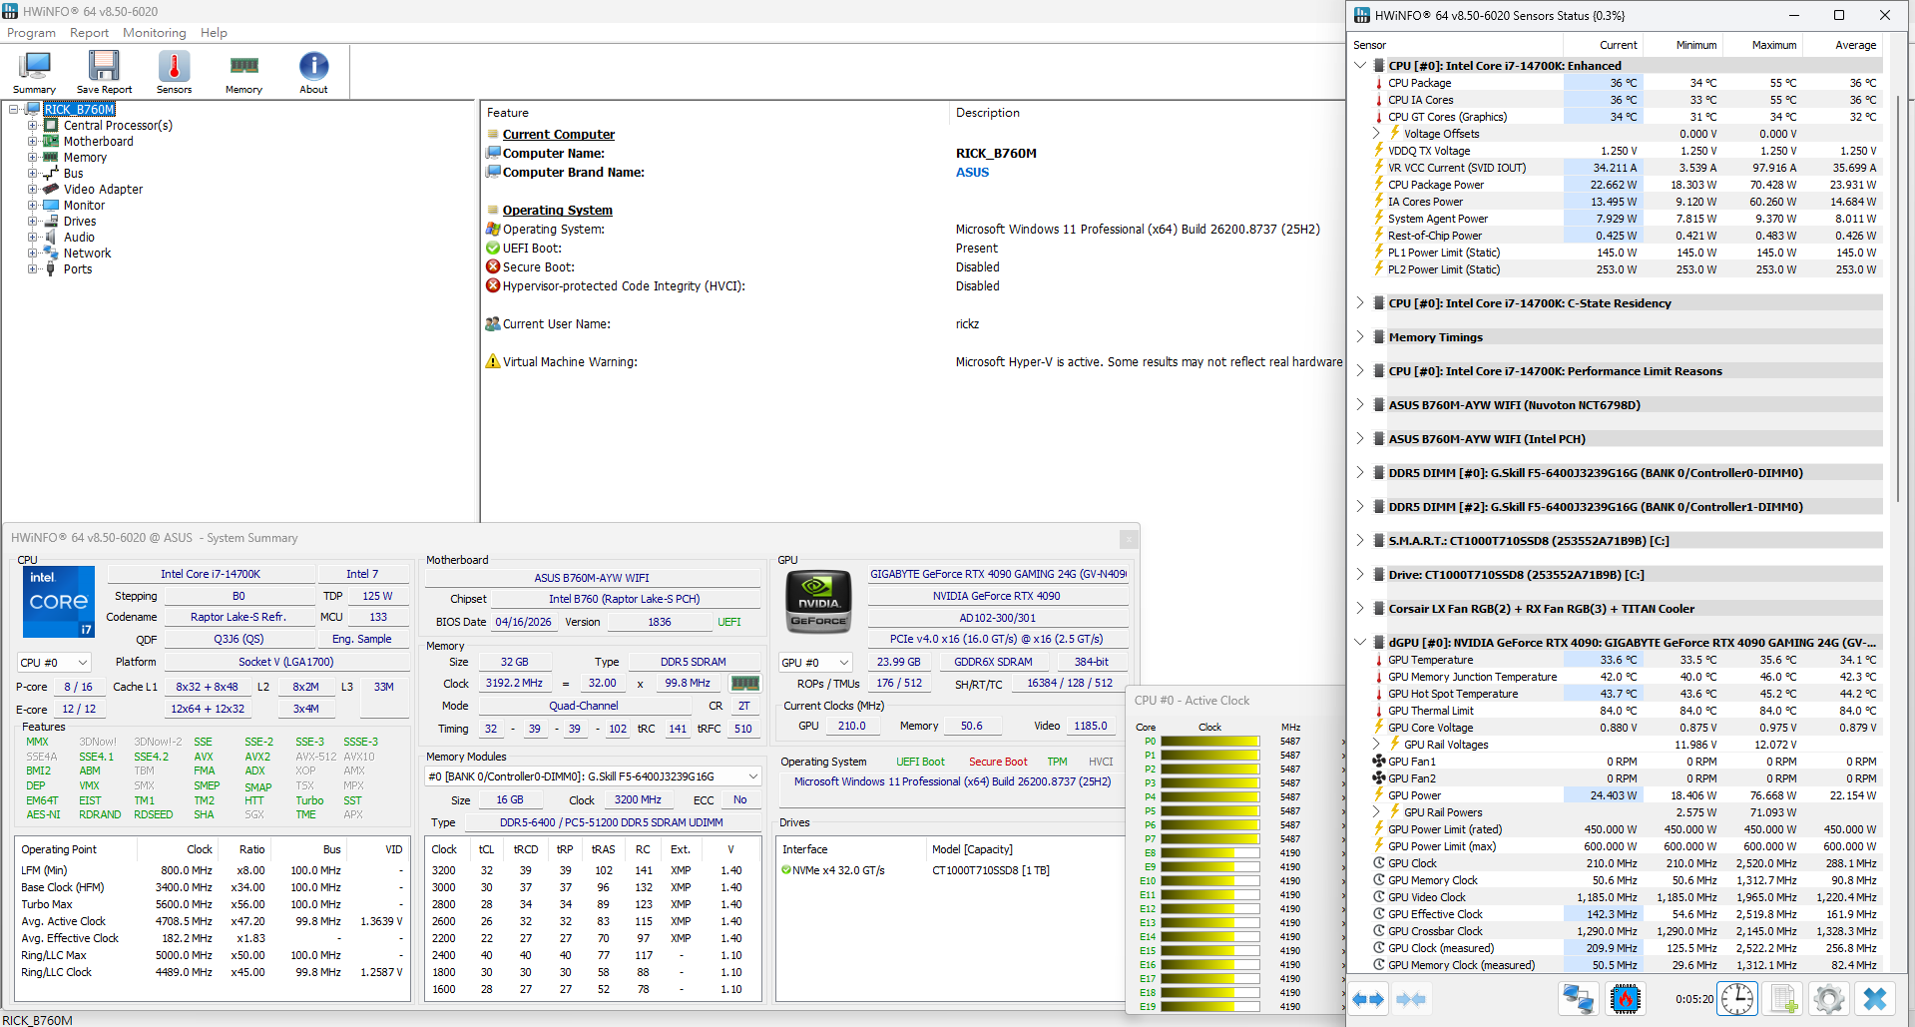
Task: Collapse the RICK_B760M root tree node
Action: pos(14,110)
